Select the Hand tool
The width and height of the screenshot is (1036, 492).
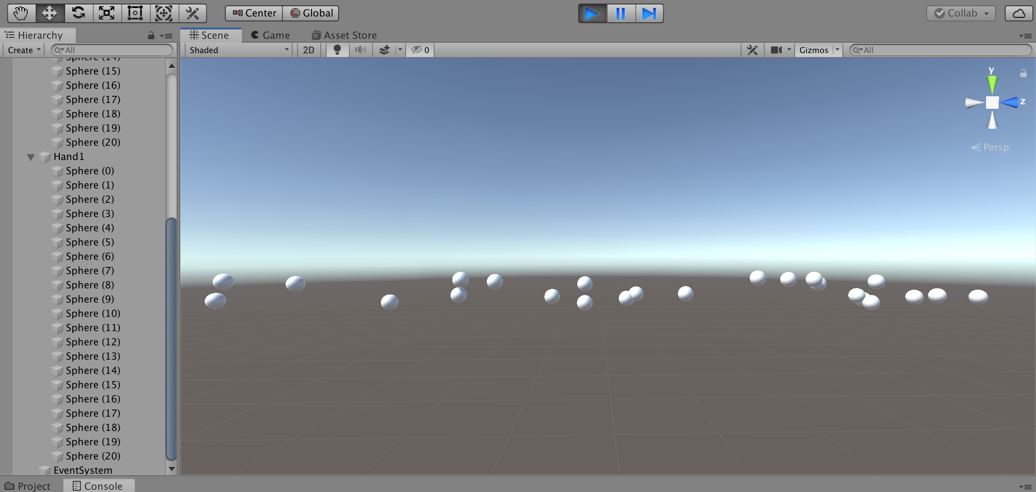(21, 13)
